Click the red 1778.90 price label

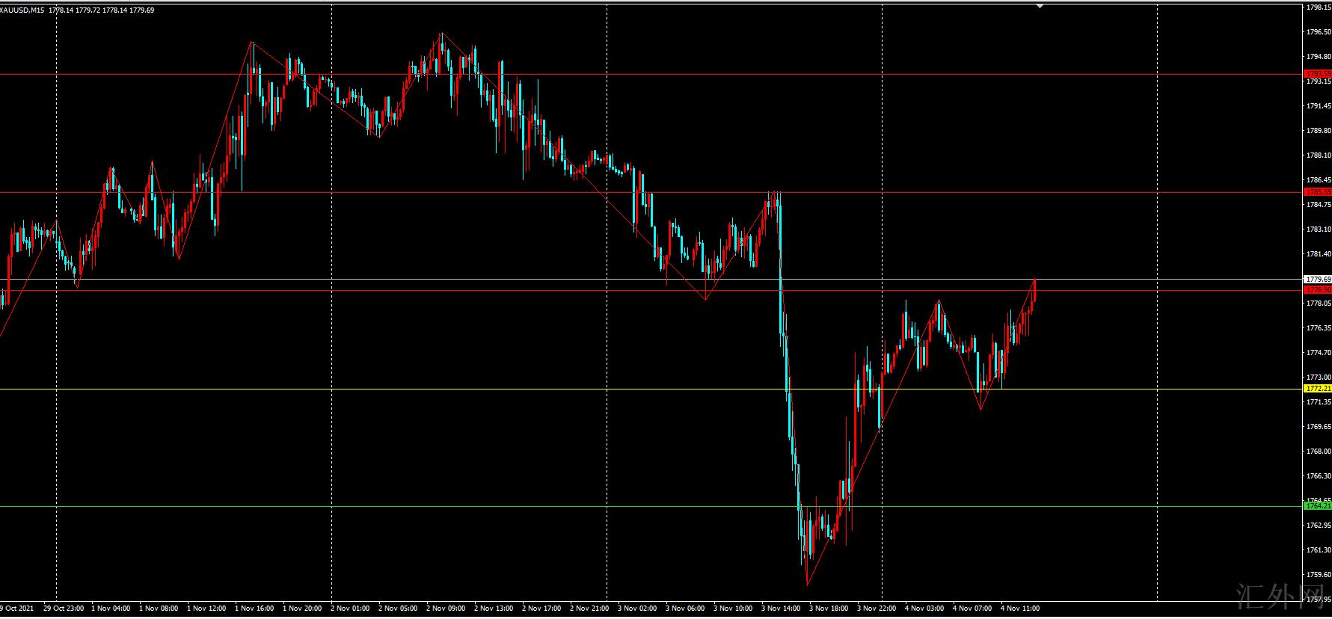pos(1318,289)
